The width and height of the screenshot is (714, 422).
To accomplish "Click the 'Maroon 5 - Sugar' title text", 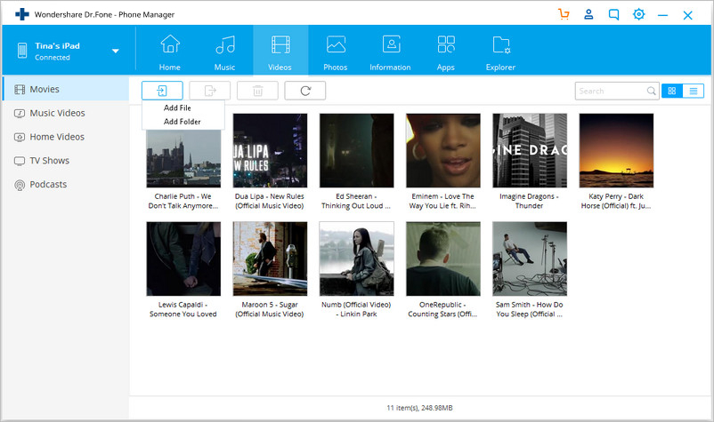I will 270,309.
